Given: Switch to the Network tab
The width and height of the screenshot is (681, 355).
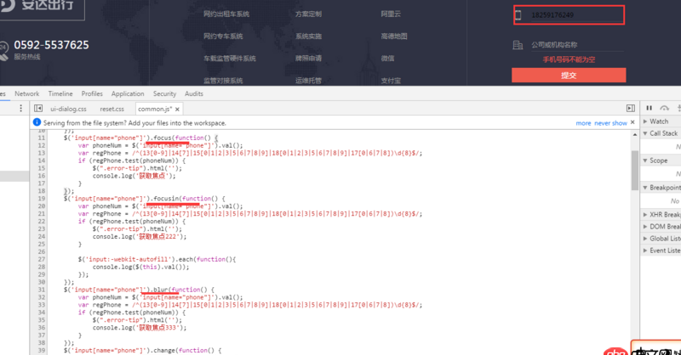Looking at the screenshot, I should (26, 93).
